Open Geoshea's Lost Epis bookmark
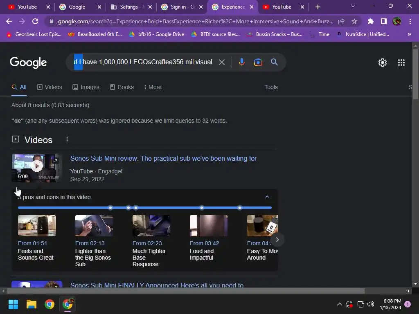This screenshot has width=419, height=314. [x=34, y=34]
